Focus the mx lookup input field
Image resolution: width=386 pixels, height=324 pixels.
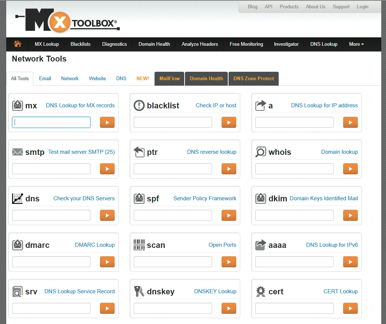pos(51,122)
